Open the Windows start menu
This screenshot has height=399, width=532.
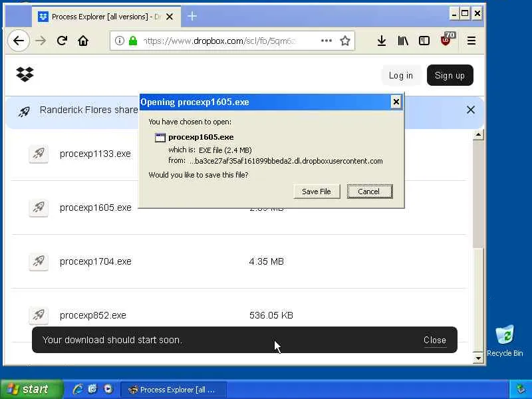31,389
